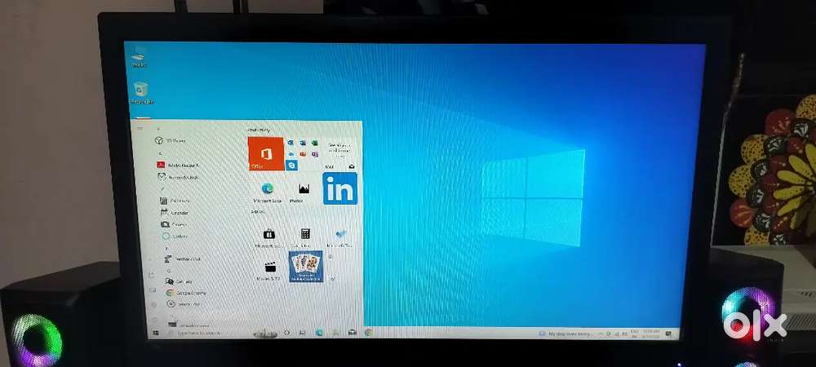The width and height of the screenshot is (816, 367).
Task: Launch the orange Office tile
Action: point(266,153)
